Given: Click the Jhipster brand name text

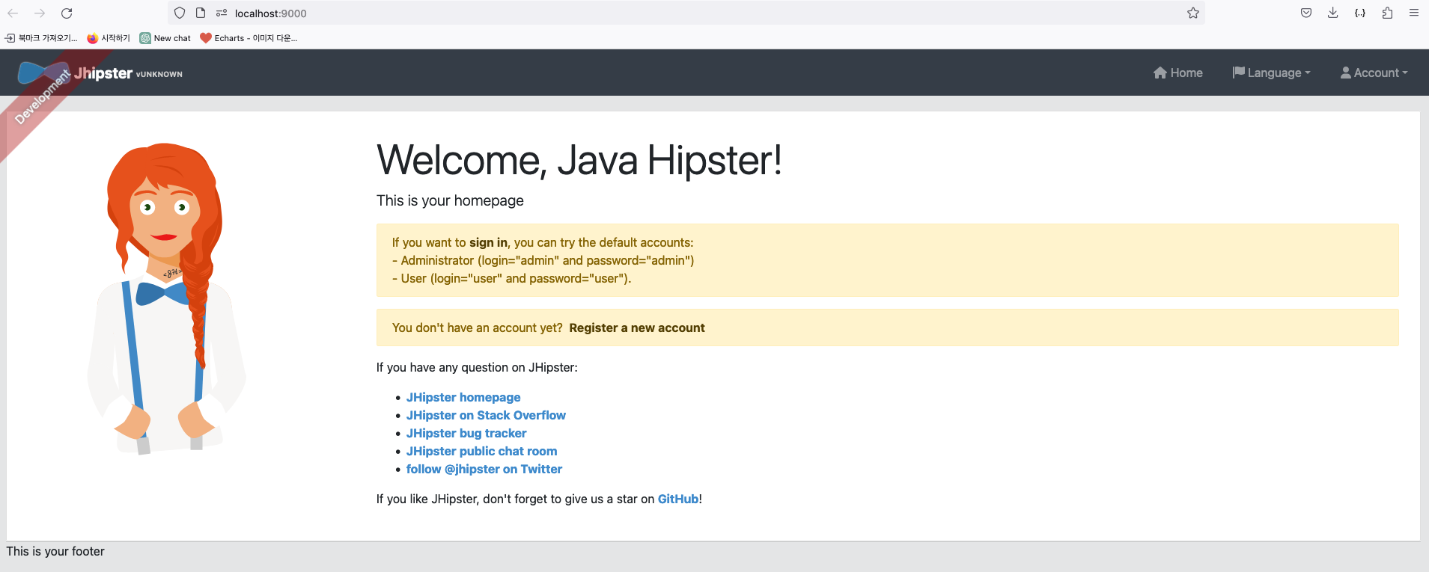Looking at the screenshot, I should point(103,73).
